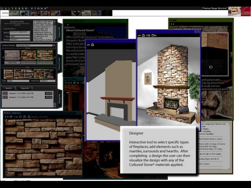Click the Color field in Product Info panel
The image size is (251, 188).
tap(20, 36)
